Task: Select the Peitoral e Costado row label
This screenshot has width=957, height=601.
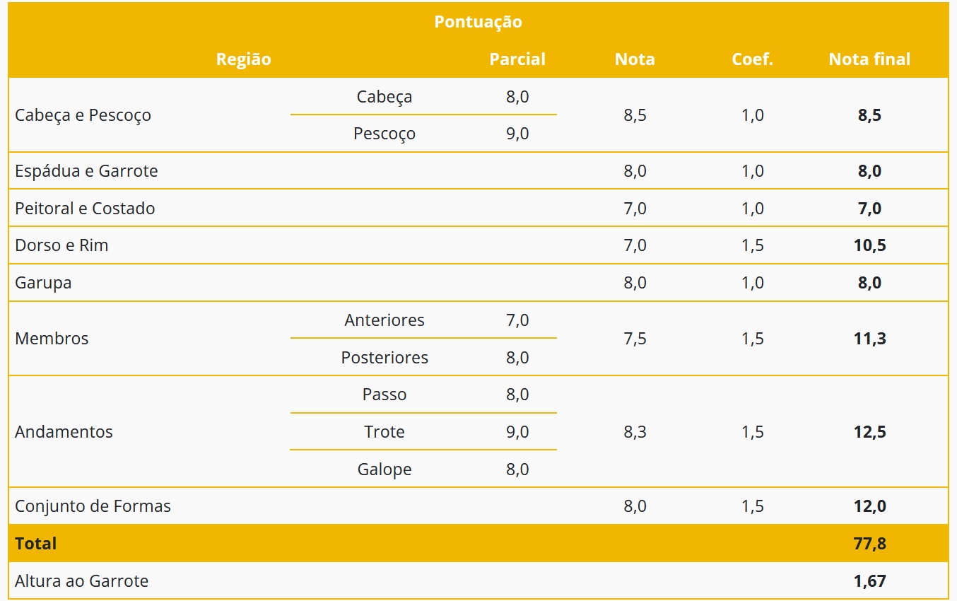Action: [x=85, y=209]
